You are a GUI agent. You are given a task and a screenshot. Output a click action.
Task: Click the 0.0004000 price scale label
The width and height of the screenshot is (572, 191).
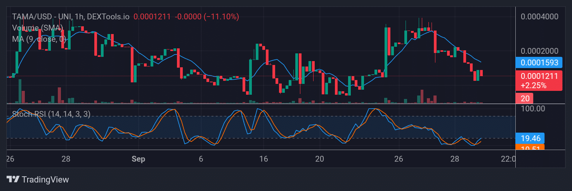(x=539, y=17)
